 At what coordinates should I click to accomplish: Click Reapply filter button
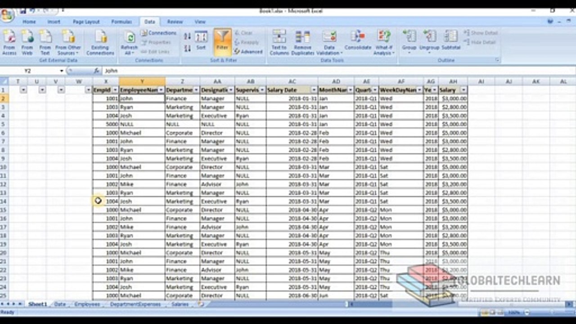246,42
